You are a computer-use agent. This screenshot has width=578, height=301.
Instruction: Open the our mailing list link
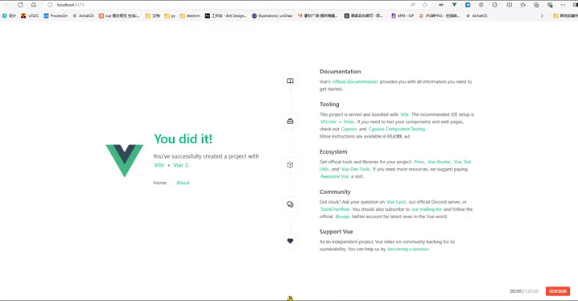click(x=427, y=209)
